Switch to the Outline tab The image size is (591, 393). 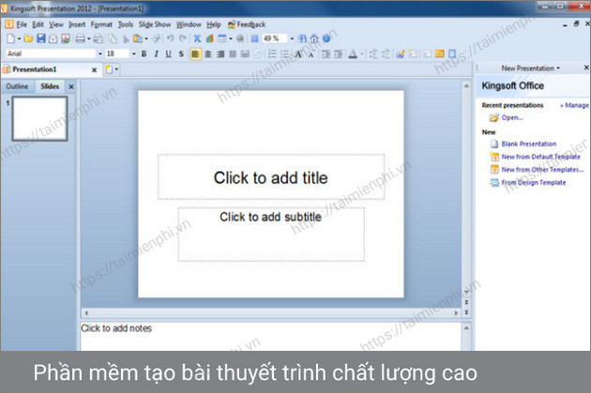tap(17, 86)
